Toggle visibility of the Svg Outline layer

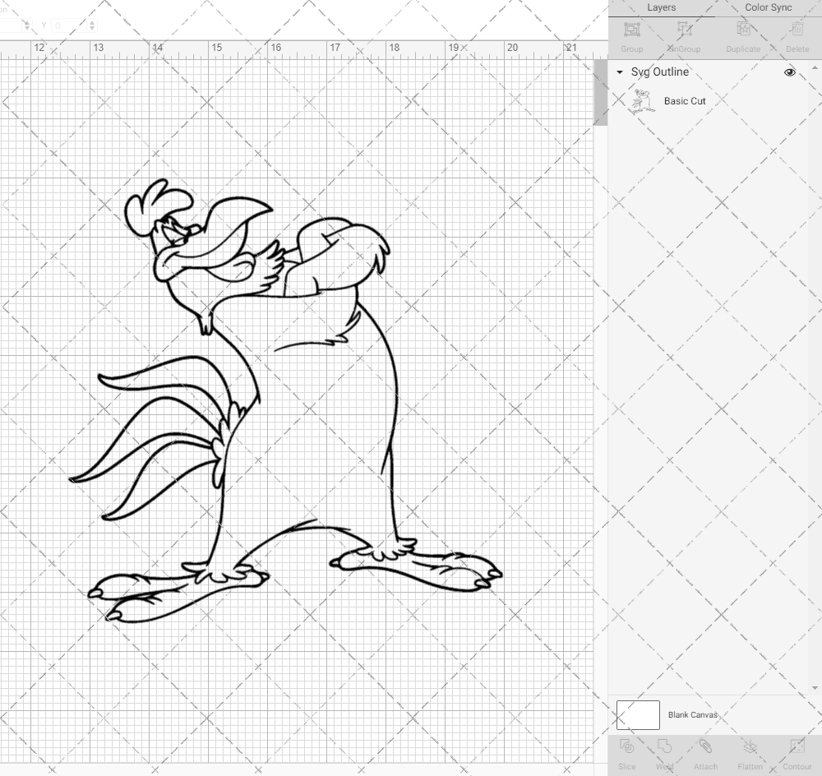pos(789,72)
